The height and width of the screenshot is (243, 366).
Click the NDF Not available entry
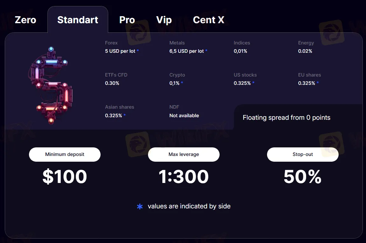click(184, 116)
